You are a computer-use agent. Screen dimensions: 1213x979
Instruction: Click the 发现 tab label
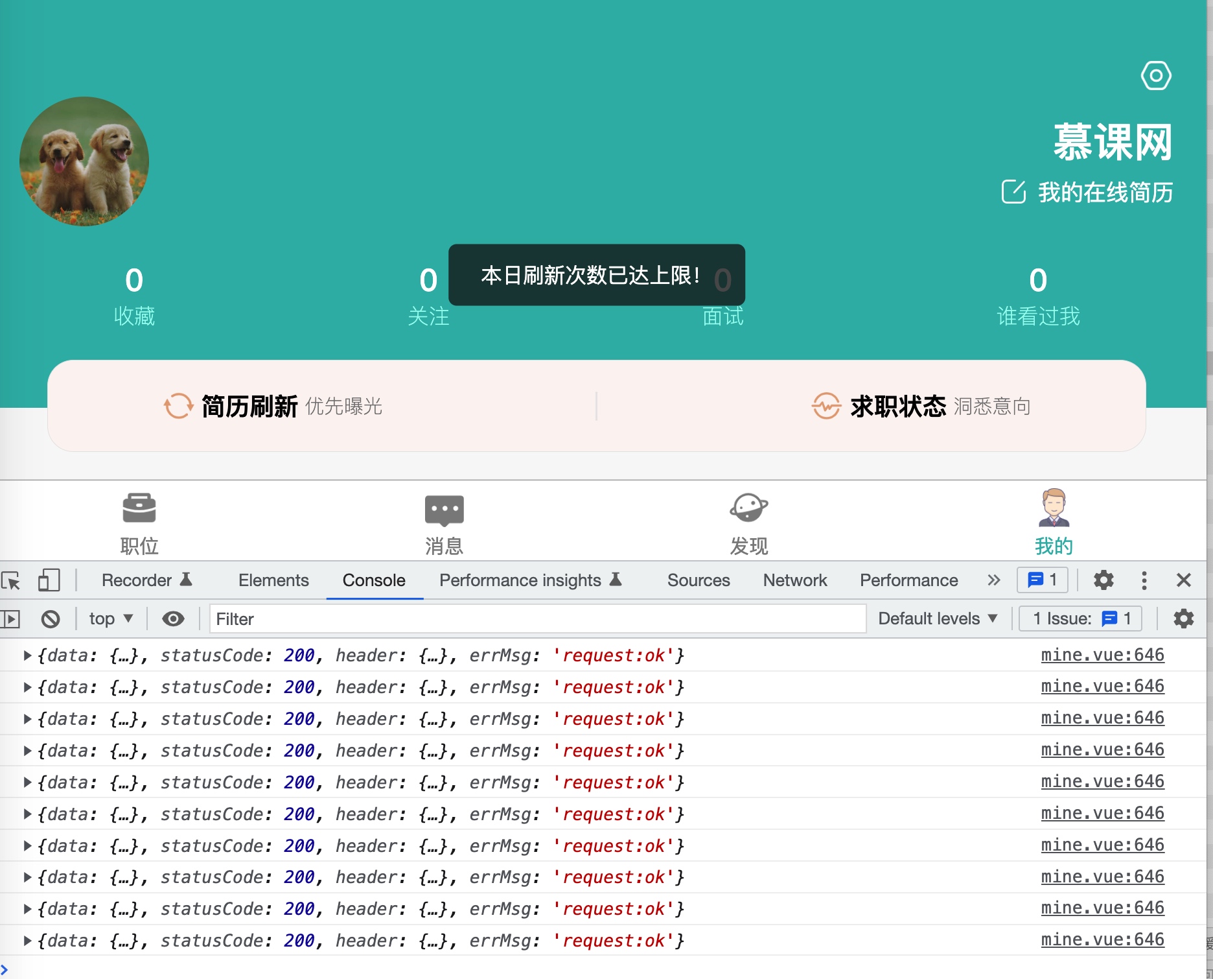coord(749,546)
